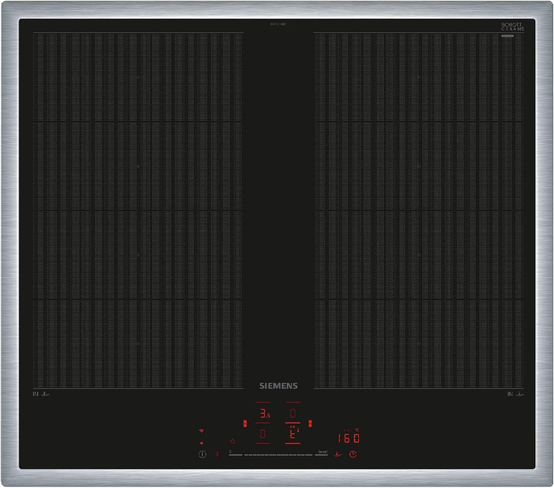This screenshot has width=554, height=488.
Task: Tap the main power on/off button
Action: coord(202,454)
